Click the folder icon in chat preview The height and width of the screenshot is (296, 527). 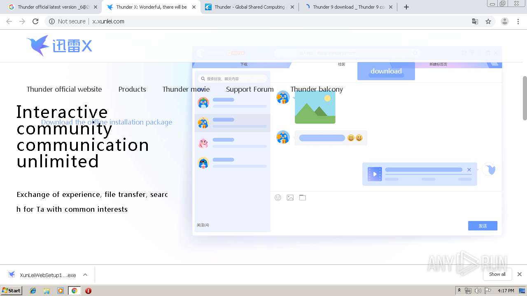tap(303, 198)
